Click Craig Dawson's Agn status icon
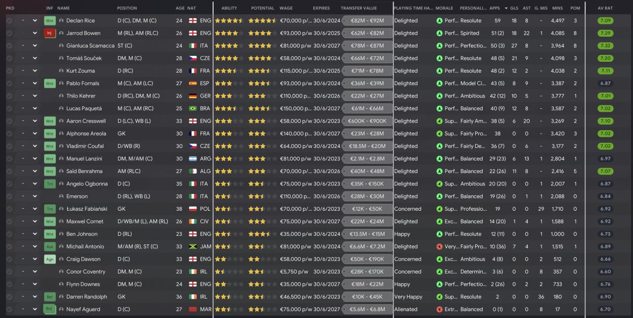This screenshot has height=318, width=633. pyautogui.click(x=49, y=259)
